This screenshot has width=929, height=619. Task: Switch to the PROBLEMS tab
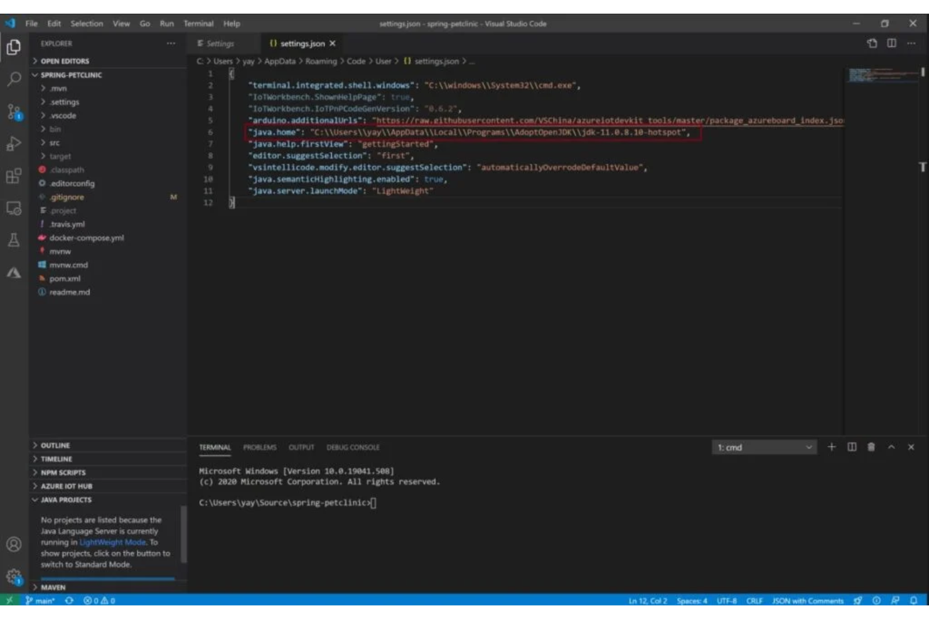click(259, 447)
